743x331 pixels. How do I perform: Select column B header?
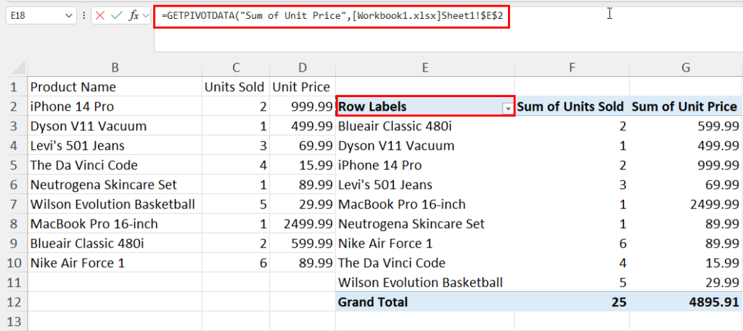pos(115,67)
